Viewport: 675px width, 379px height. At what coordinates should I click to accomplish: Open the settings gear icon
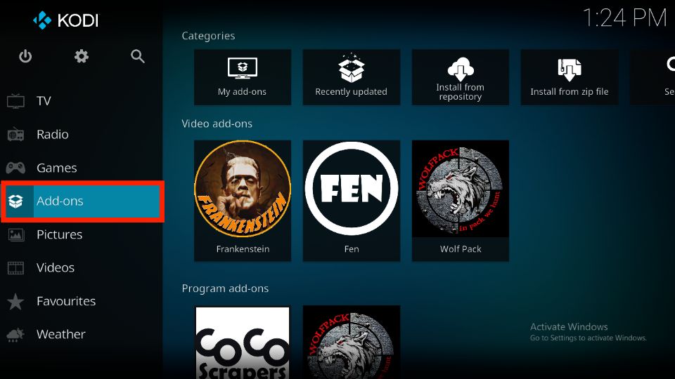[x=82, y=56]
